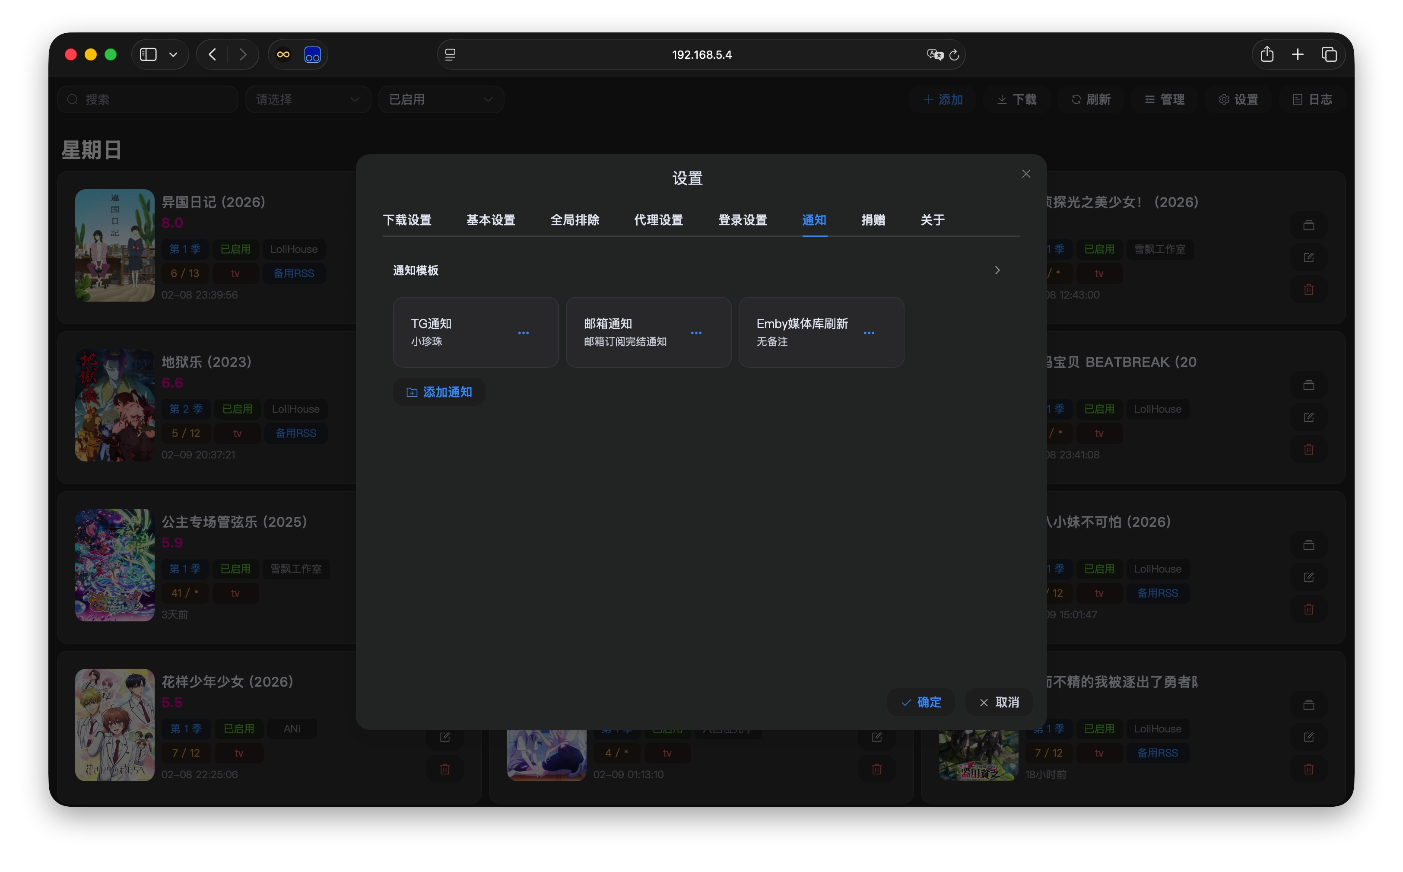Expand the 通知模板 section chevron
This screenshot has height=872, width=1403.
pos(997,270)
